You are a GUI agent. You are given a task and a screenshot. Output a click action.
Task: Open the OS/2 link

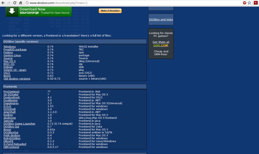pyautogui.click(x=7, y=73)
